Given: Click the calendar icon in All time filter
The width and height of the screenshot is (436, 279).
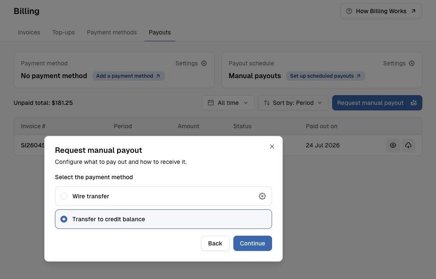Looking at the screenshot, I should coord(211,103).
